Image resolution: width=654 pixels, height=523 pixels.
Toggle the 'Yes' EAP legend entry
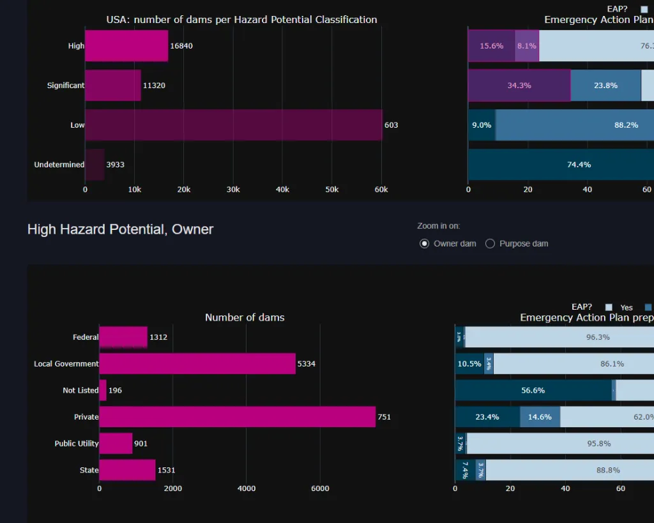tap(626, 307)
